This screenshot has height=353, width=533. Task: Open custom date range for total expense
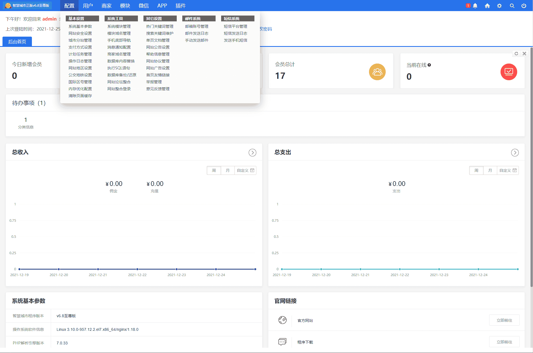[x=508, y=170]
